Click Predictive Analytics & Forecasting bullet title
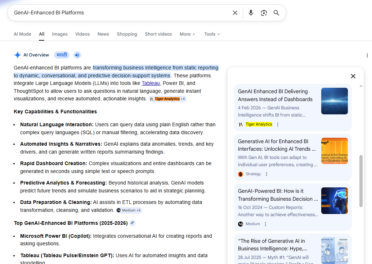372x264 pixels. (x=64, y=183)
